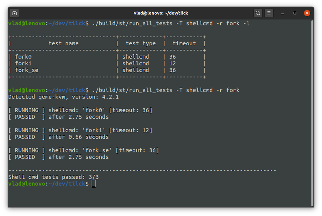This screenshot has width=322, height=216.
Task: Click the terminal's vertical scrollbar
Action: click(312, 113)
